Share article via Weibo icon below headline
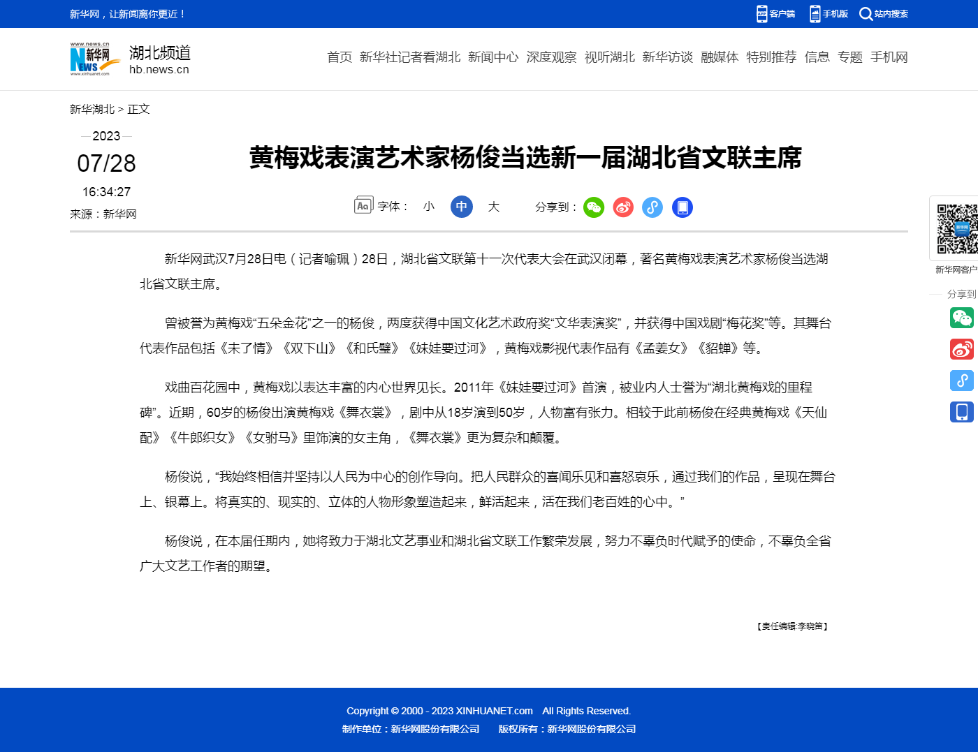This screenshot has width=978, height=752. pos(623,207)
